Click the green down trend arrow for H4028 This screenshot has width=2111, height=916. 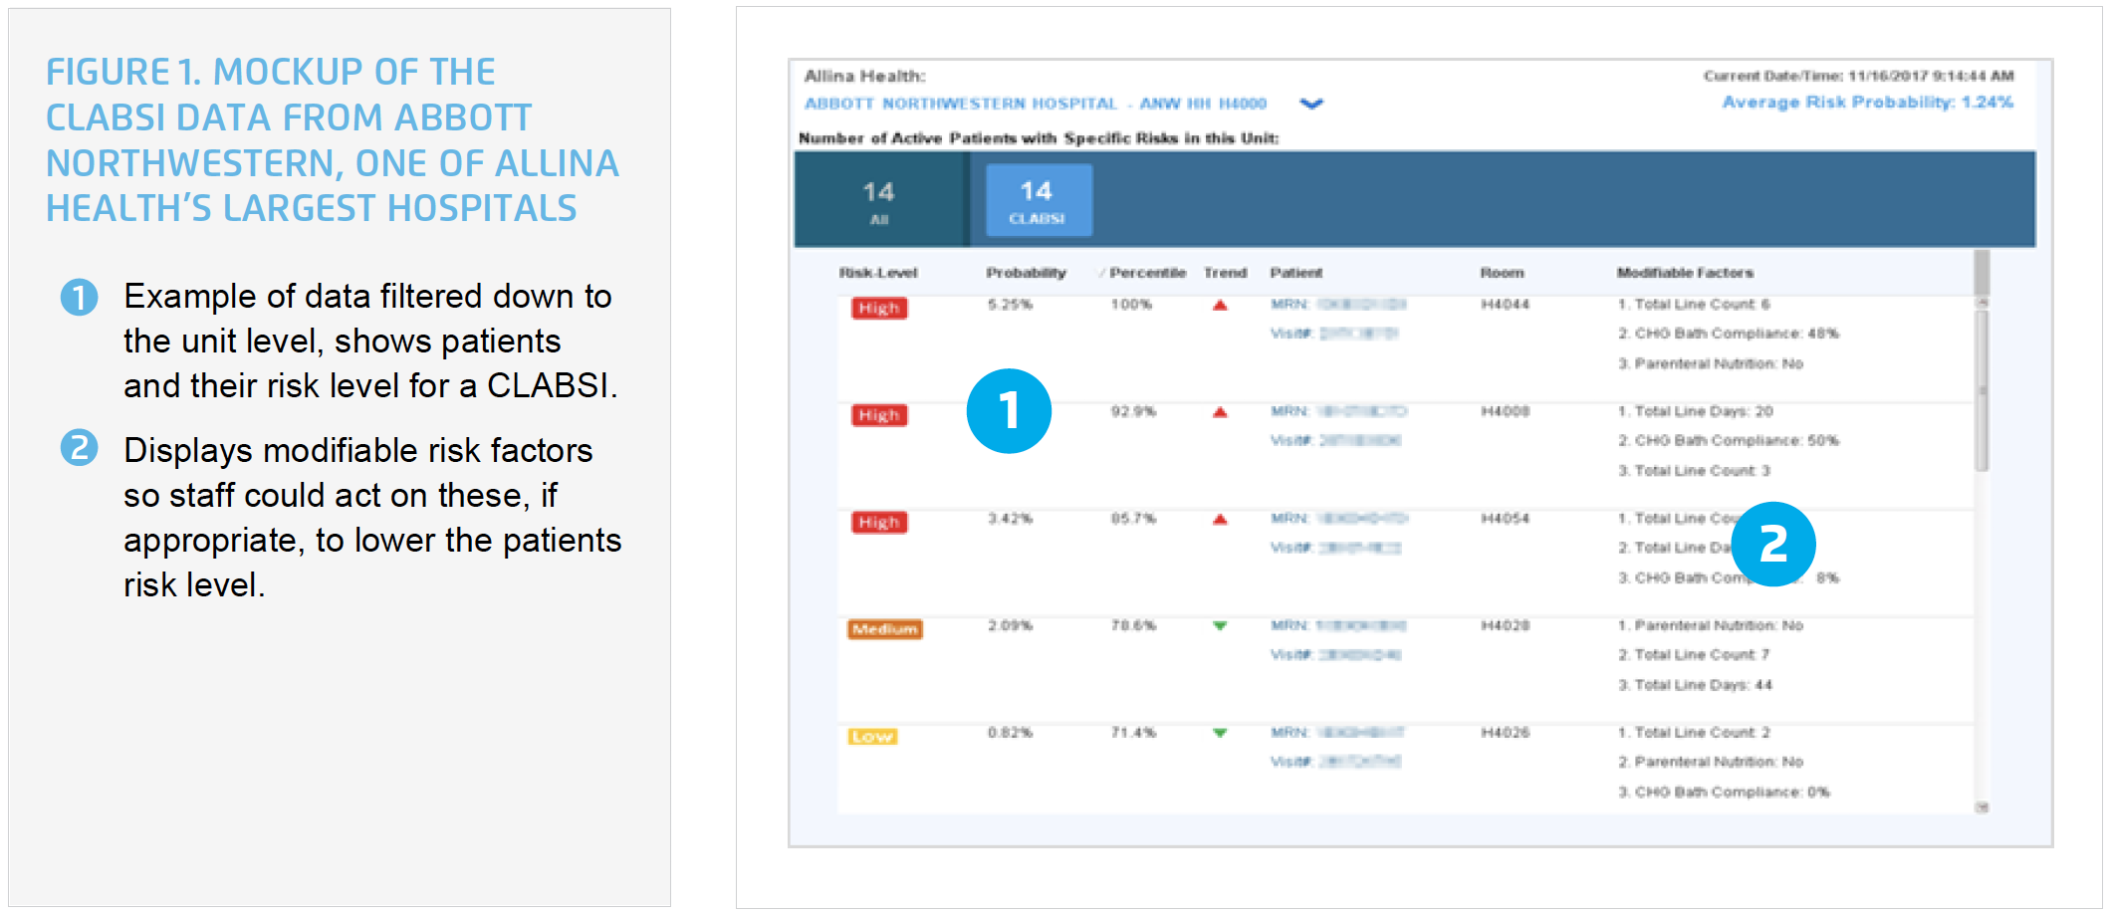(x=1220, y=626)
